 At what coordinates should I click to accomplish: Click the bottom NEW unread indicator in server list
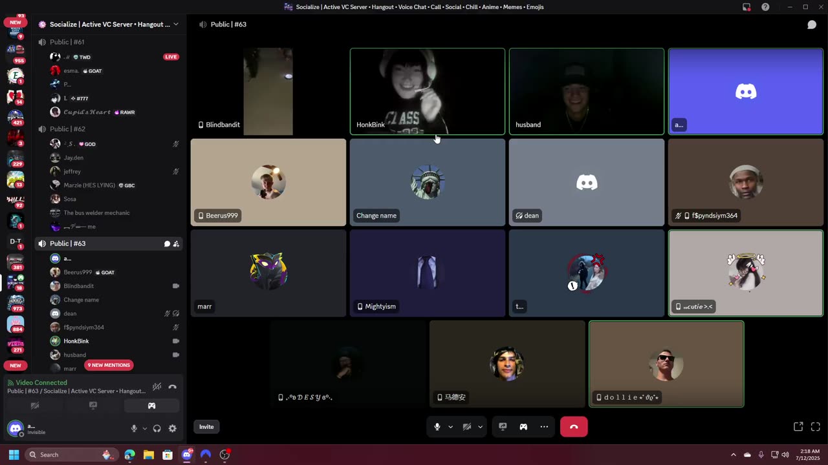(x=15, y=366)
